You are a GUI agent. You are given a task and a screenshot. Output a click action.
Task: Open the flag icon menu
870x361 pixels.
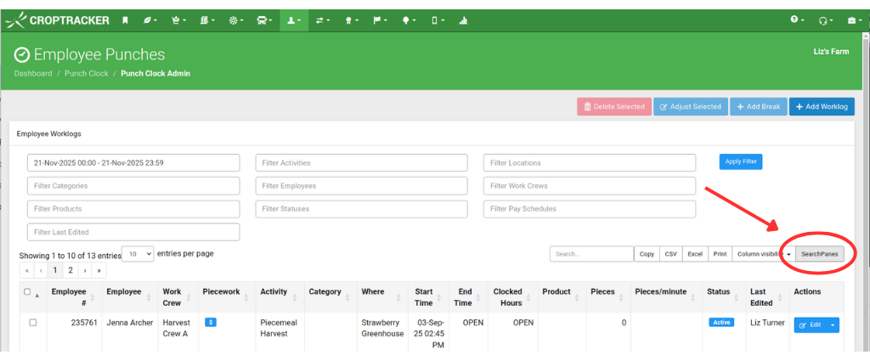379,20
